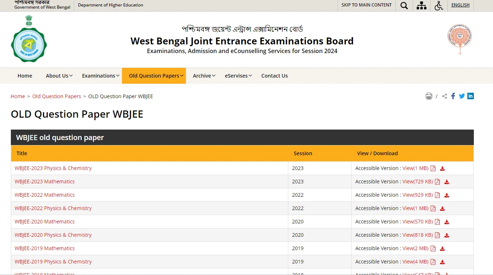Open PDF icon for WBJEE-2022 Physics & Chemistry

click(x=433, y=208)
